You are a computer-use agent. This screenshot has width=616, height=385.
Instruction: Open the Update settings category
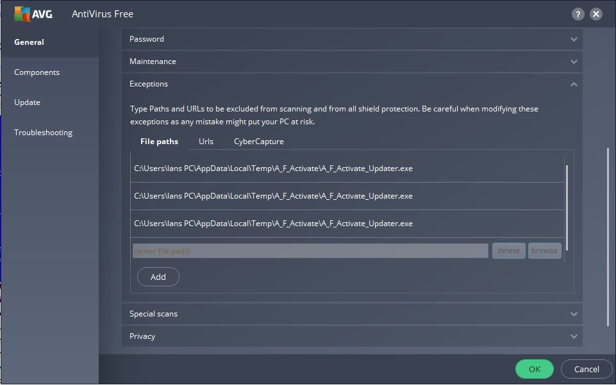28,102
